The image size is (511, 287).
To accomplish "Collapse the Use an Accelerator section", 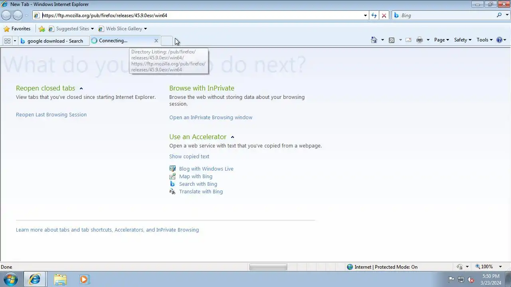I will [x=232, y=137].
